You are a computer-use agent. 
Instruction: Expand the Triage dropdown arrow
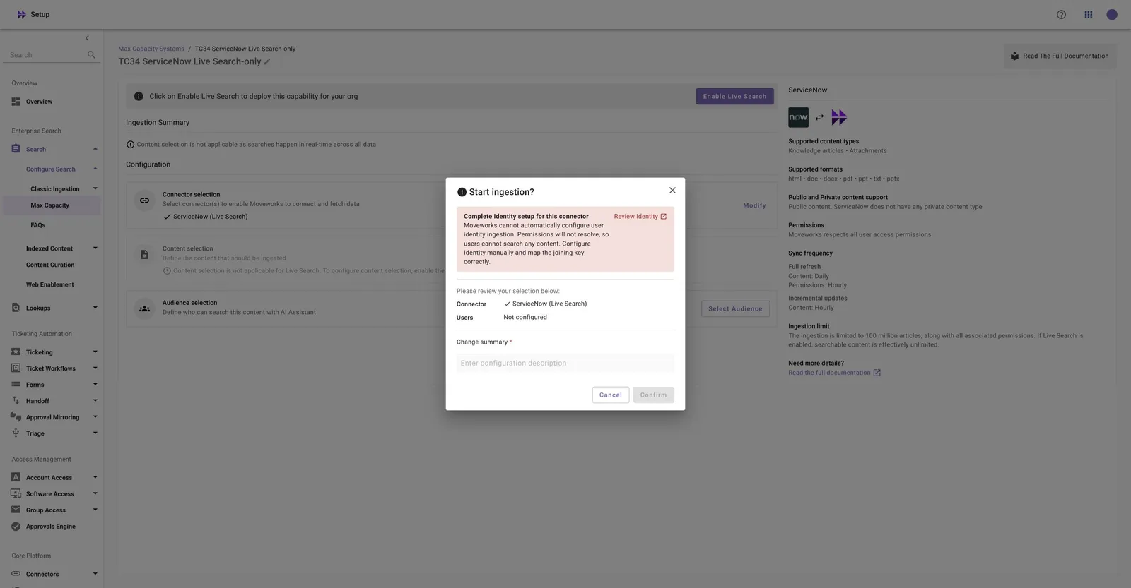click(95, 433)
